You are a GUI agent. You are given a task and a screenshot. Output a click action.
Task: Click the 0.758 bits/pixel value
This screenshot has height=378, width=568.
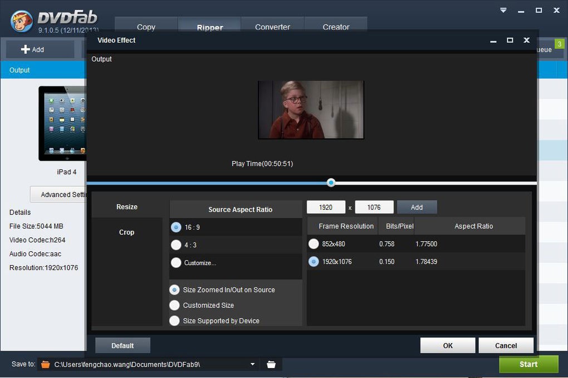point(386,244)
